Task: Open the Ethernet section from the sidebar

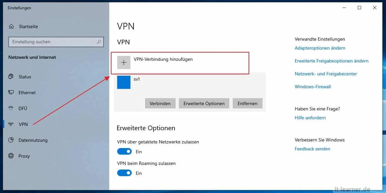Action: [27, 93]
